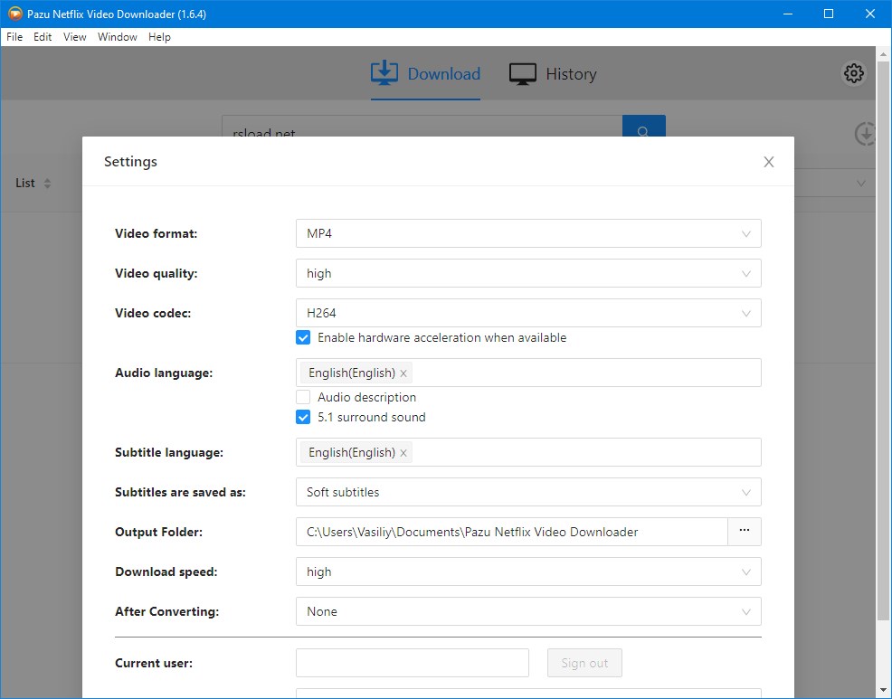Disable hardware acceleration checkbox
The width and height of the screenshot is (892, 699).
[303, 338]
